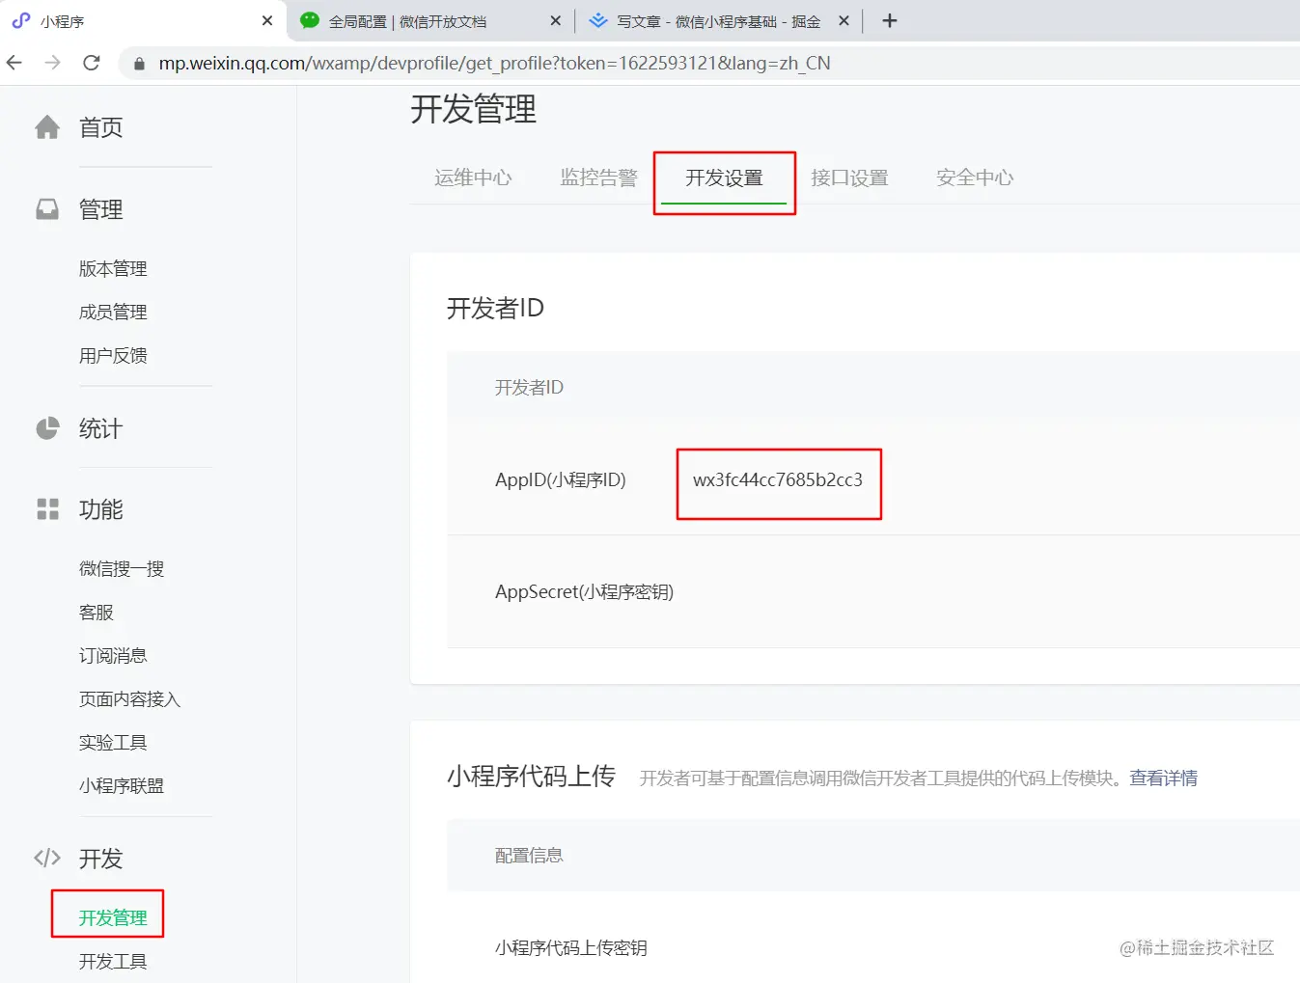Click the 统计 sidebar section
Screen dimensions: 1300x983
click(100, 428)
